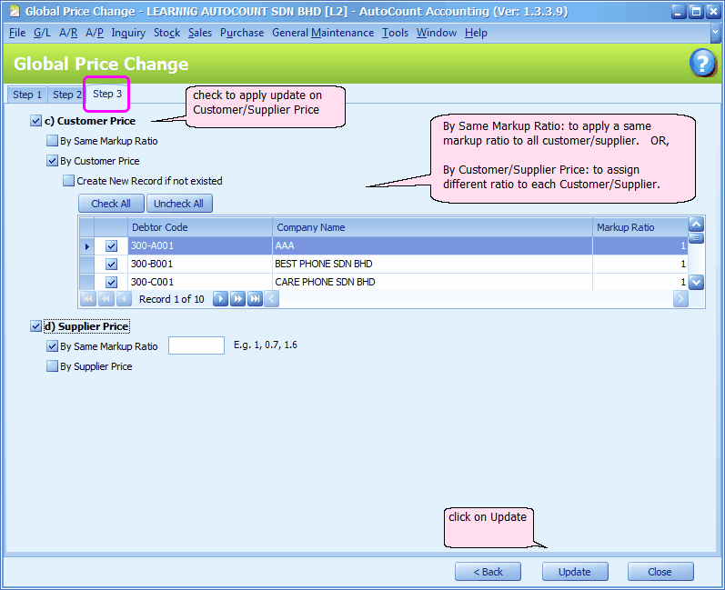Click the previous record navigator arrow
725x590 pixels.
124,299
